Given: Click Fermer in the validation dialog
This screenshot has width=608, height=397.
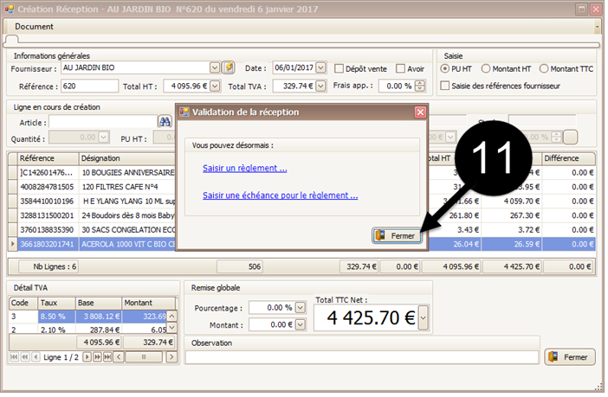Looking at the screenshot, I should (398, 236).
